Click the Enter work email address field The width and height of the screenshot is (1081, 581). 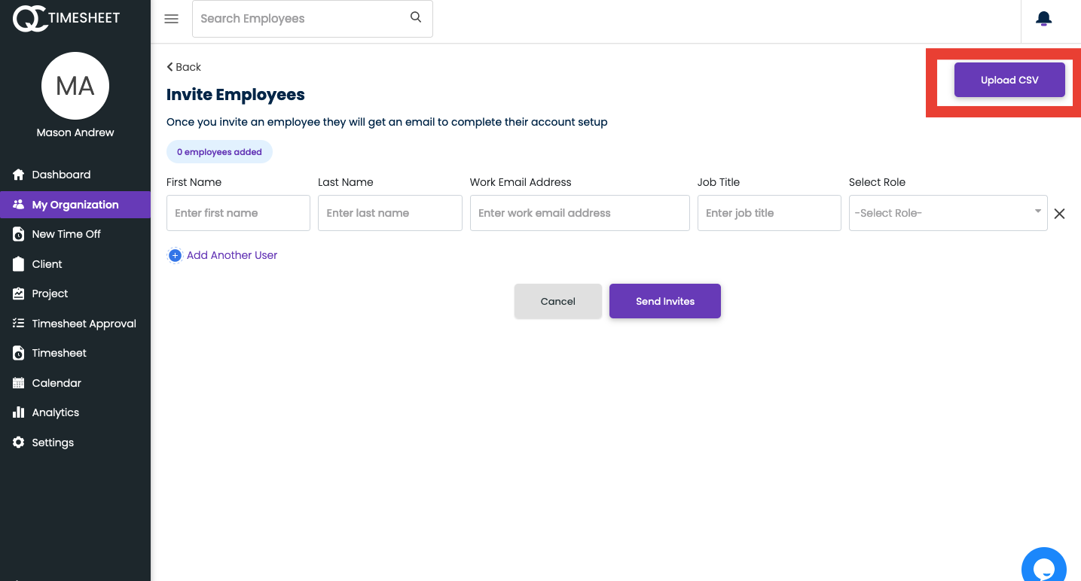click(x=579, y=213)
